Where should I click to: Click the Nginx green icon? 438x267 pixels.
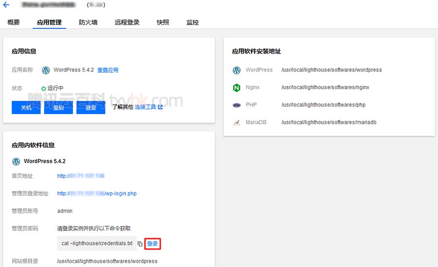(237, 88)
